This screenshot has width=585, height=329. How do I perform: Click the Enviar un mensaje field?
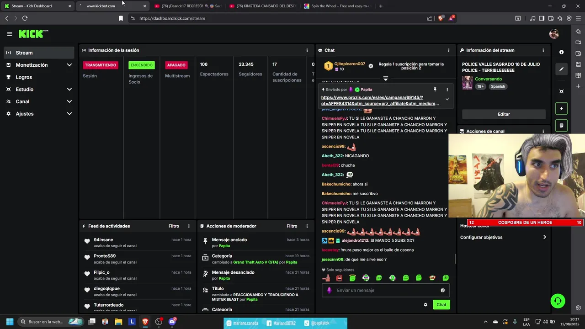[386, 290]
